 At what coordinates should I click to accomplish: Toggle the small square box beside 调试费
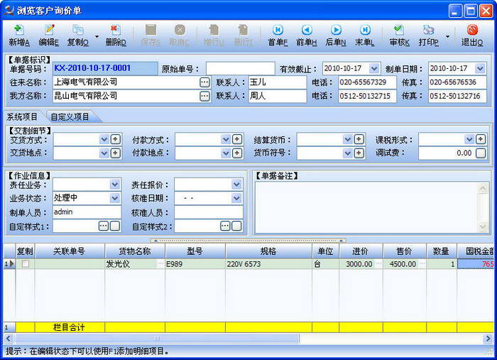point(481,153)
